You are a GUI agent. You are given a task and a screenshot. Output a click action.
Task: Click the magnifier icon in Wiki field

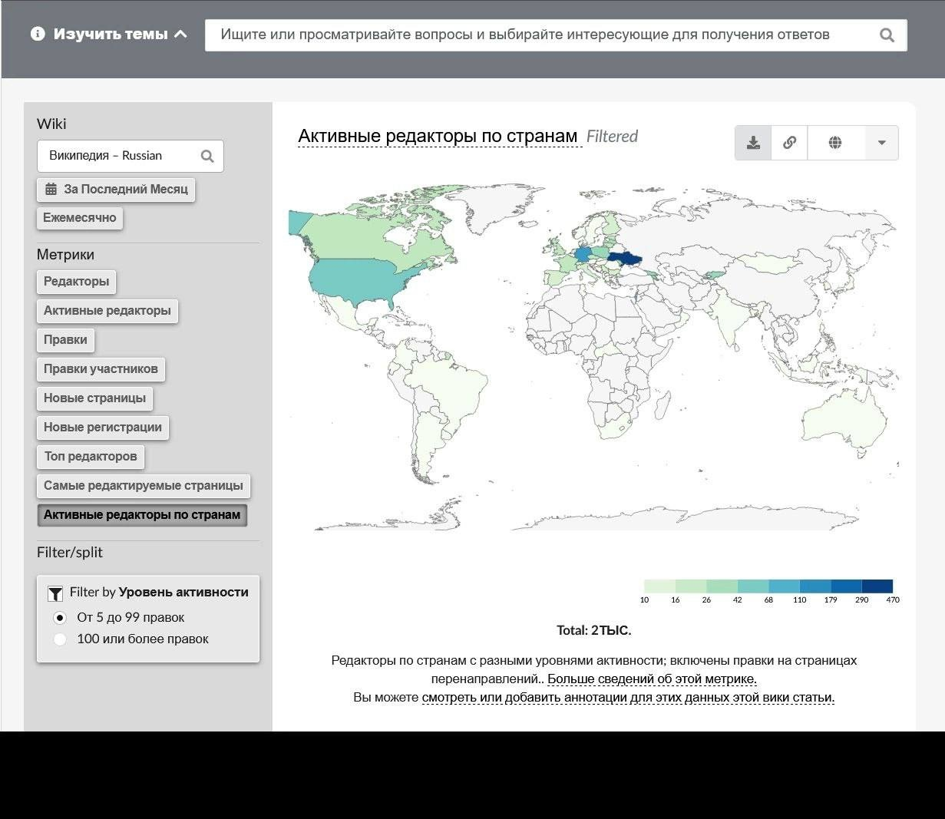(207, 156)
